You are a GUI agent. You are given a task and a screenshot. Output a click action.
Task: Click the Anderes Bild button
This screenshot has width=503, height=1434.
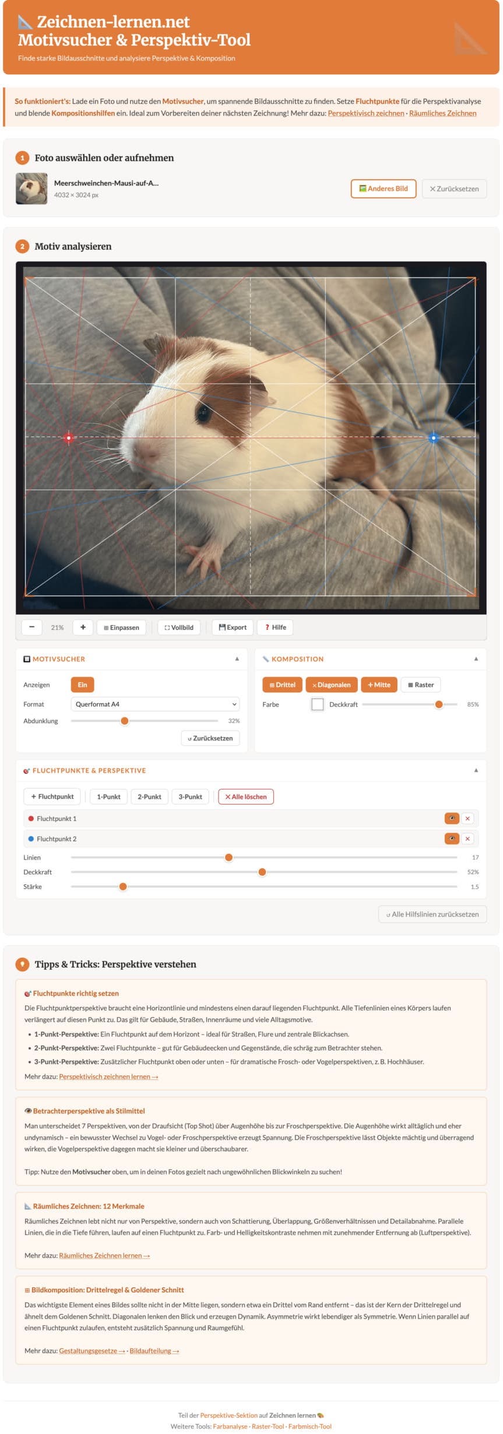(383, 189)
